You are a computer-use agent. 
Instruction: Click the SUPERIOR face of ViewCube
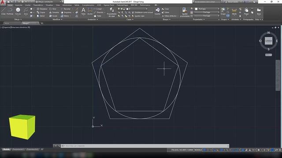coord(268,41)
